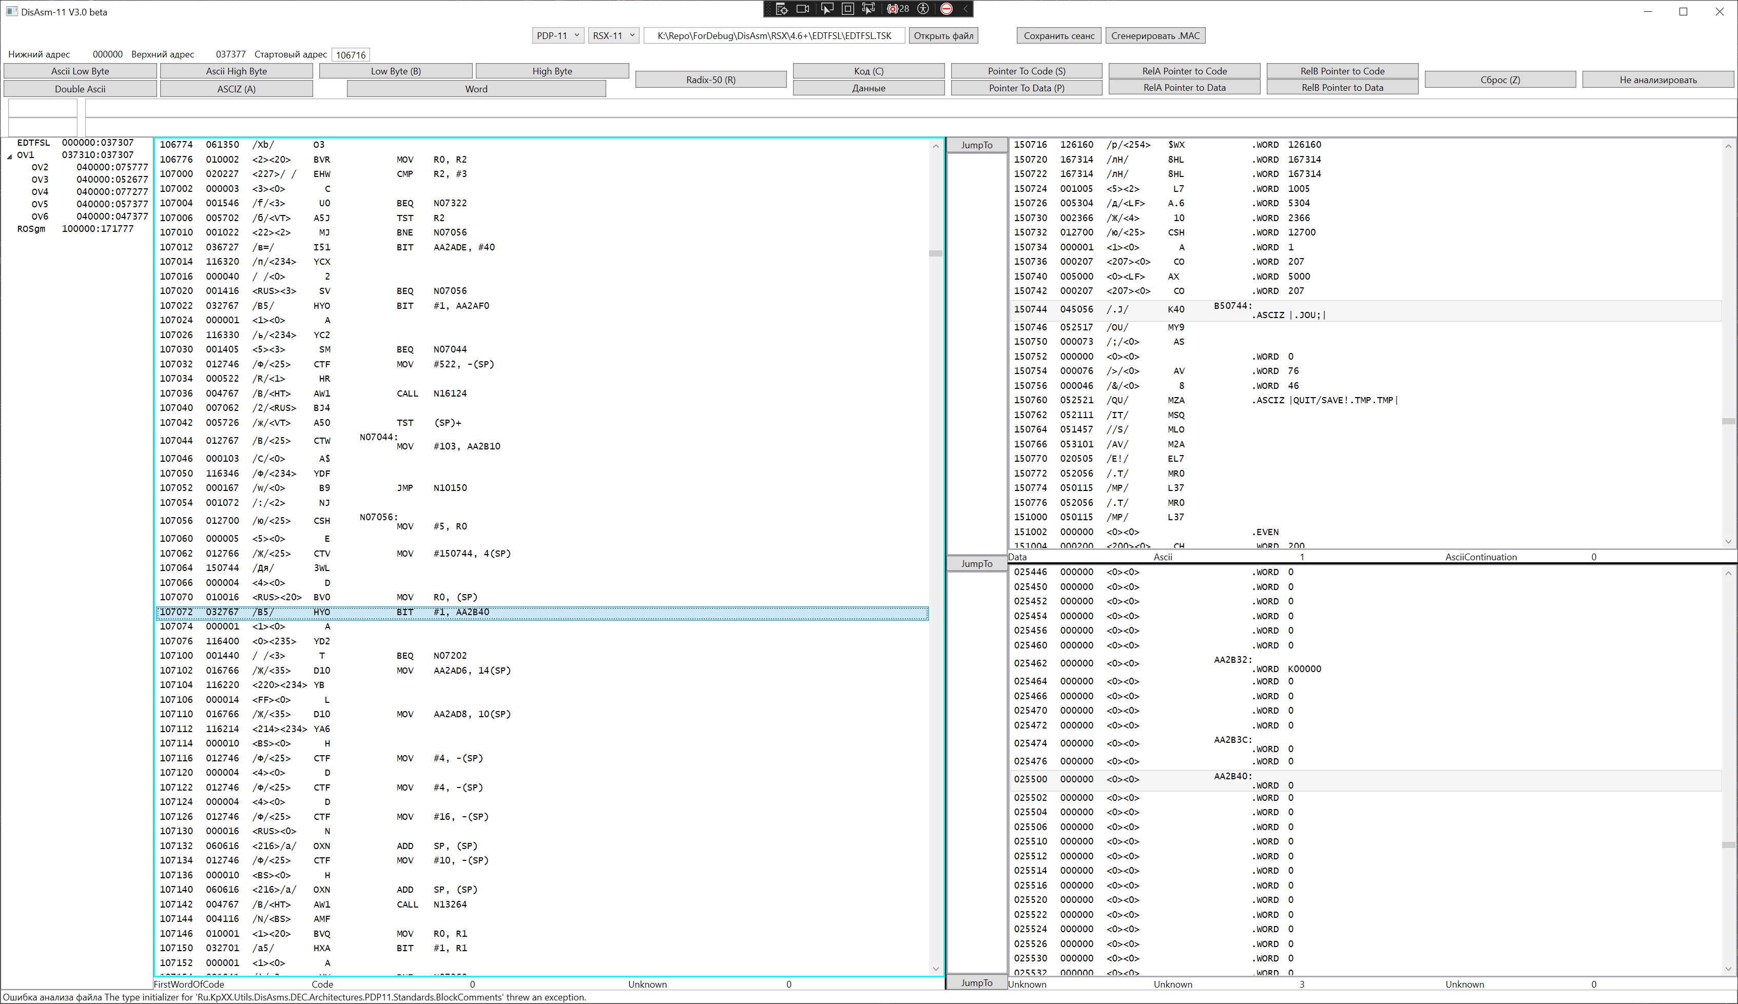Collapse the OV1 tree node

point(10,156)
